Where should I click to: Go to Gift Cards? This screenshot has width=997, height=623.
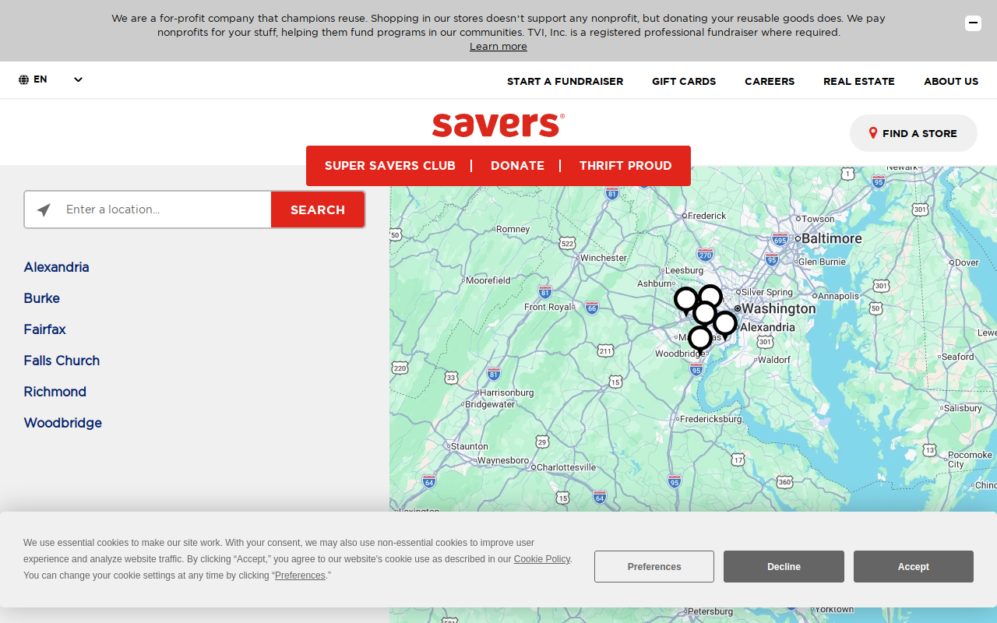(x=684, y=81)
